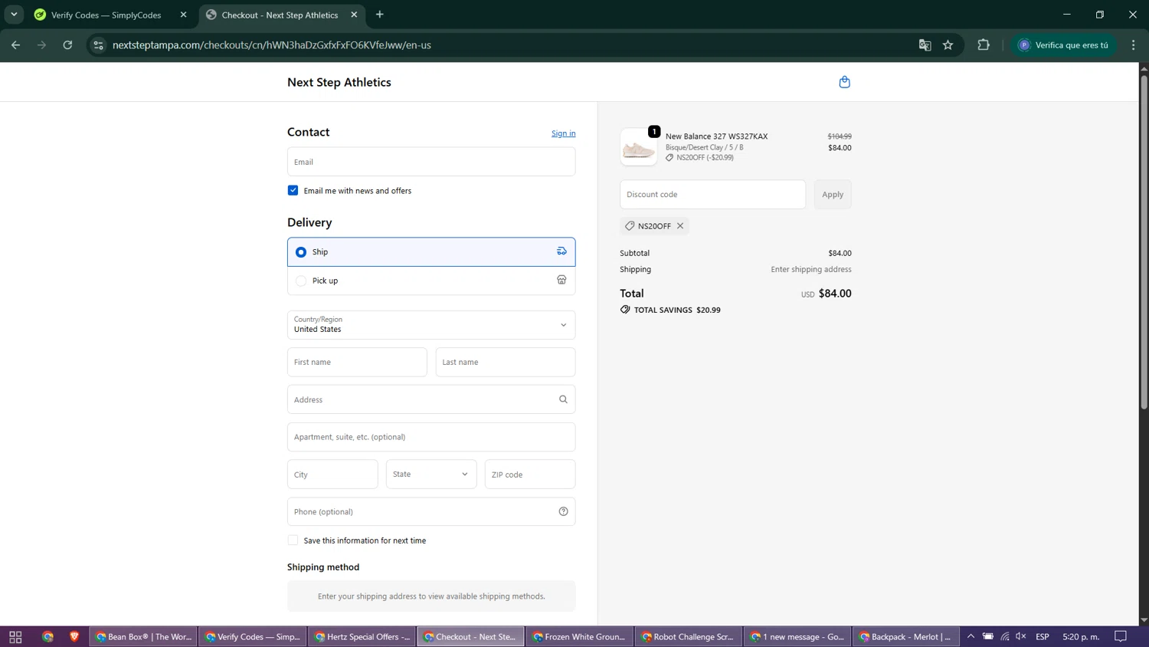Open the battery status tray icon
The width and height of the screenshot is (1149, 647).
pyautogui.click(x=988, y=637)
